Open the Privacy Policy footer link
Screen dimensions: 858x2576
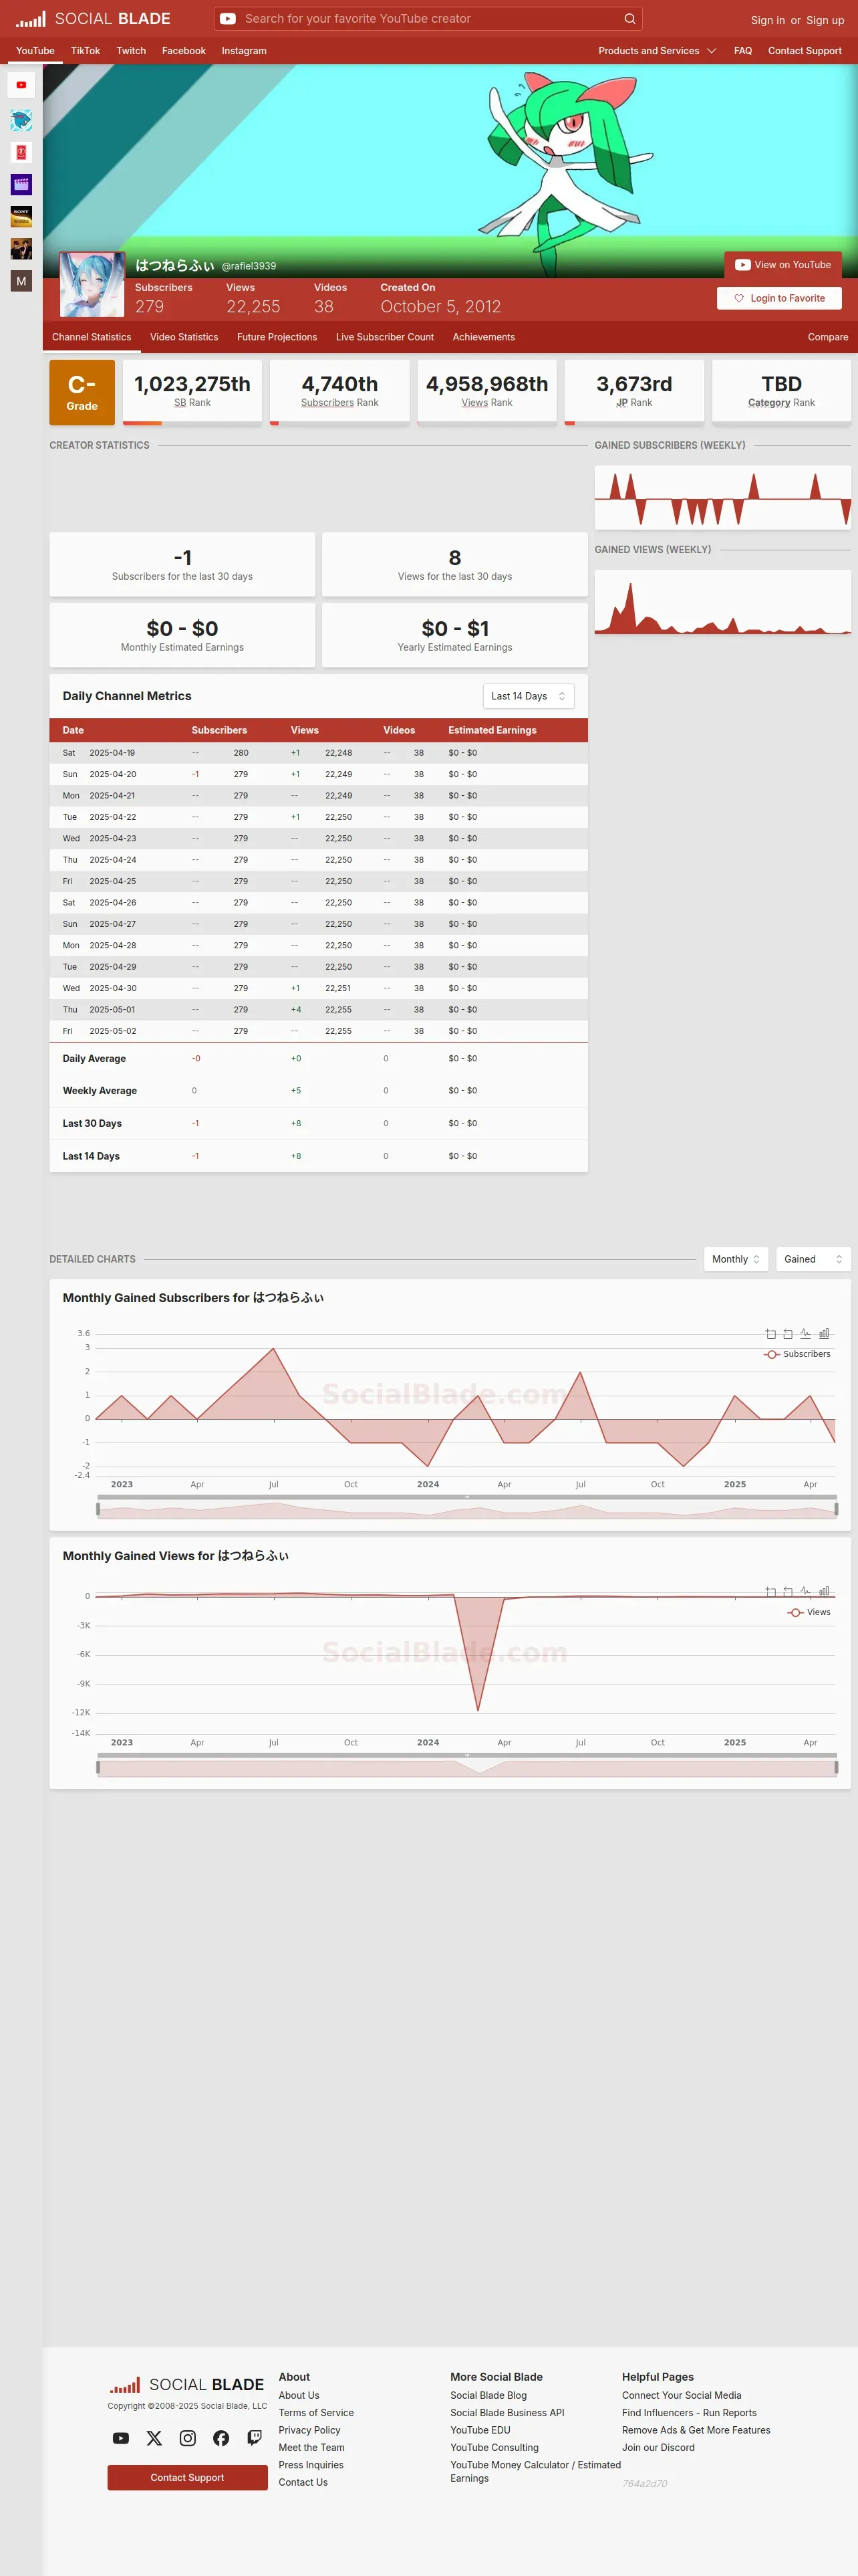tap(309, 2430)
